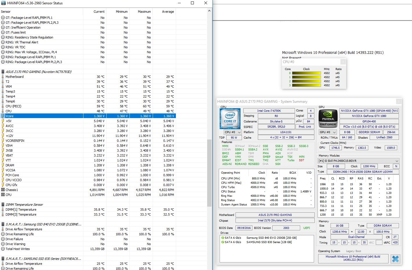Click the SATA green check for Samsung 840 EVO

point(223,238)
